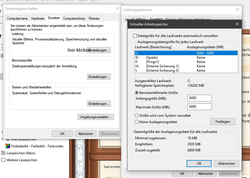Screen dimensions: 250x178
Task: Switch to the Remote tab
Action: click(x=94, y=18)
